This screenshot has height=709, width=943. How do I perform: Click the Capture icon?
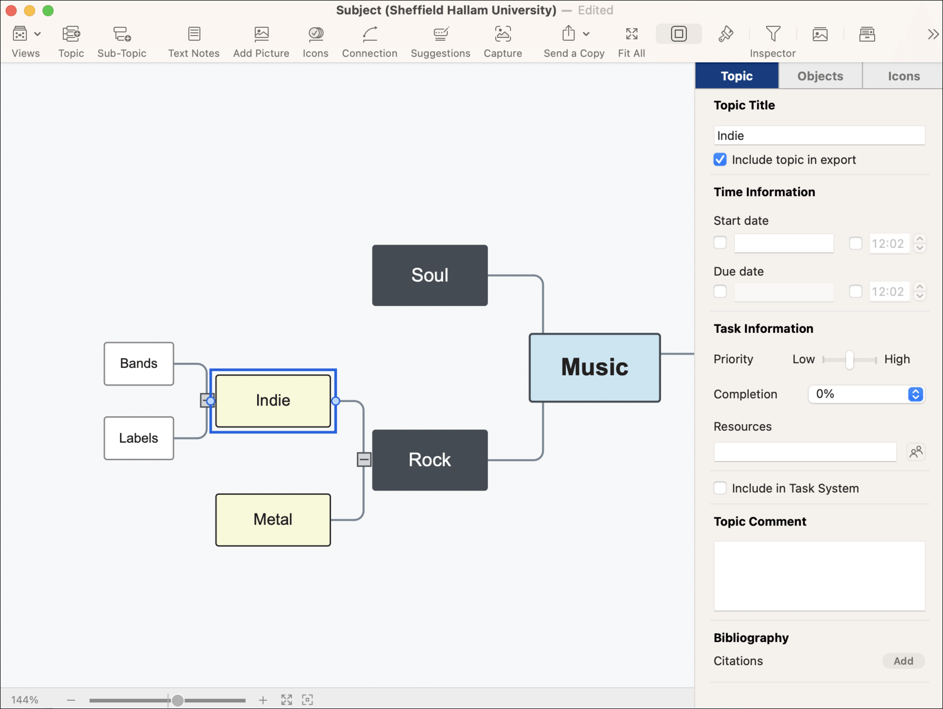(502, 35)
